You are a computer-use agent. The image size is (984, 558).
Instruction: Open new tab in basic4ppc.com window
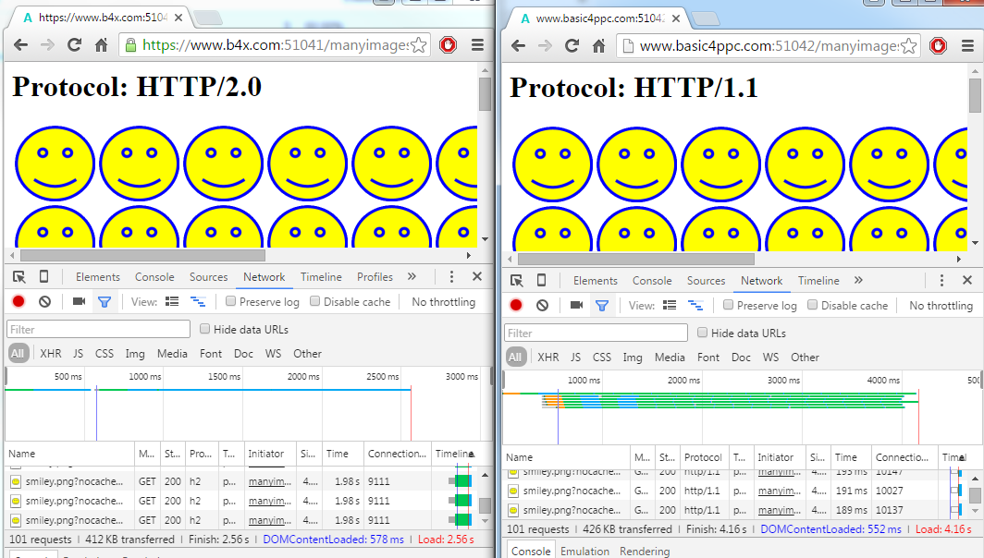coord(706,18)
